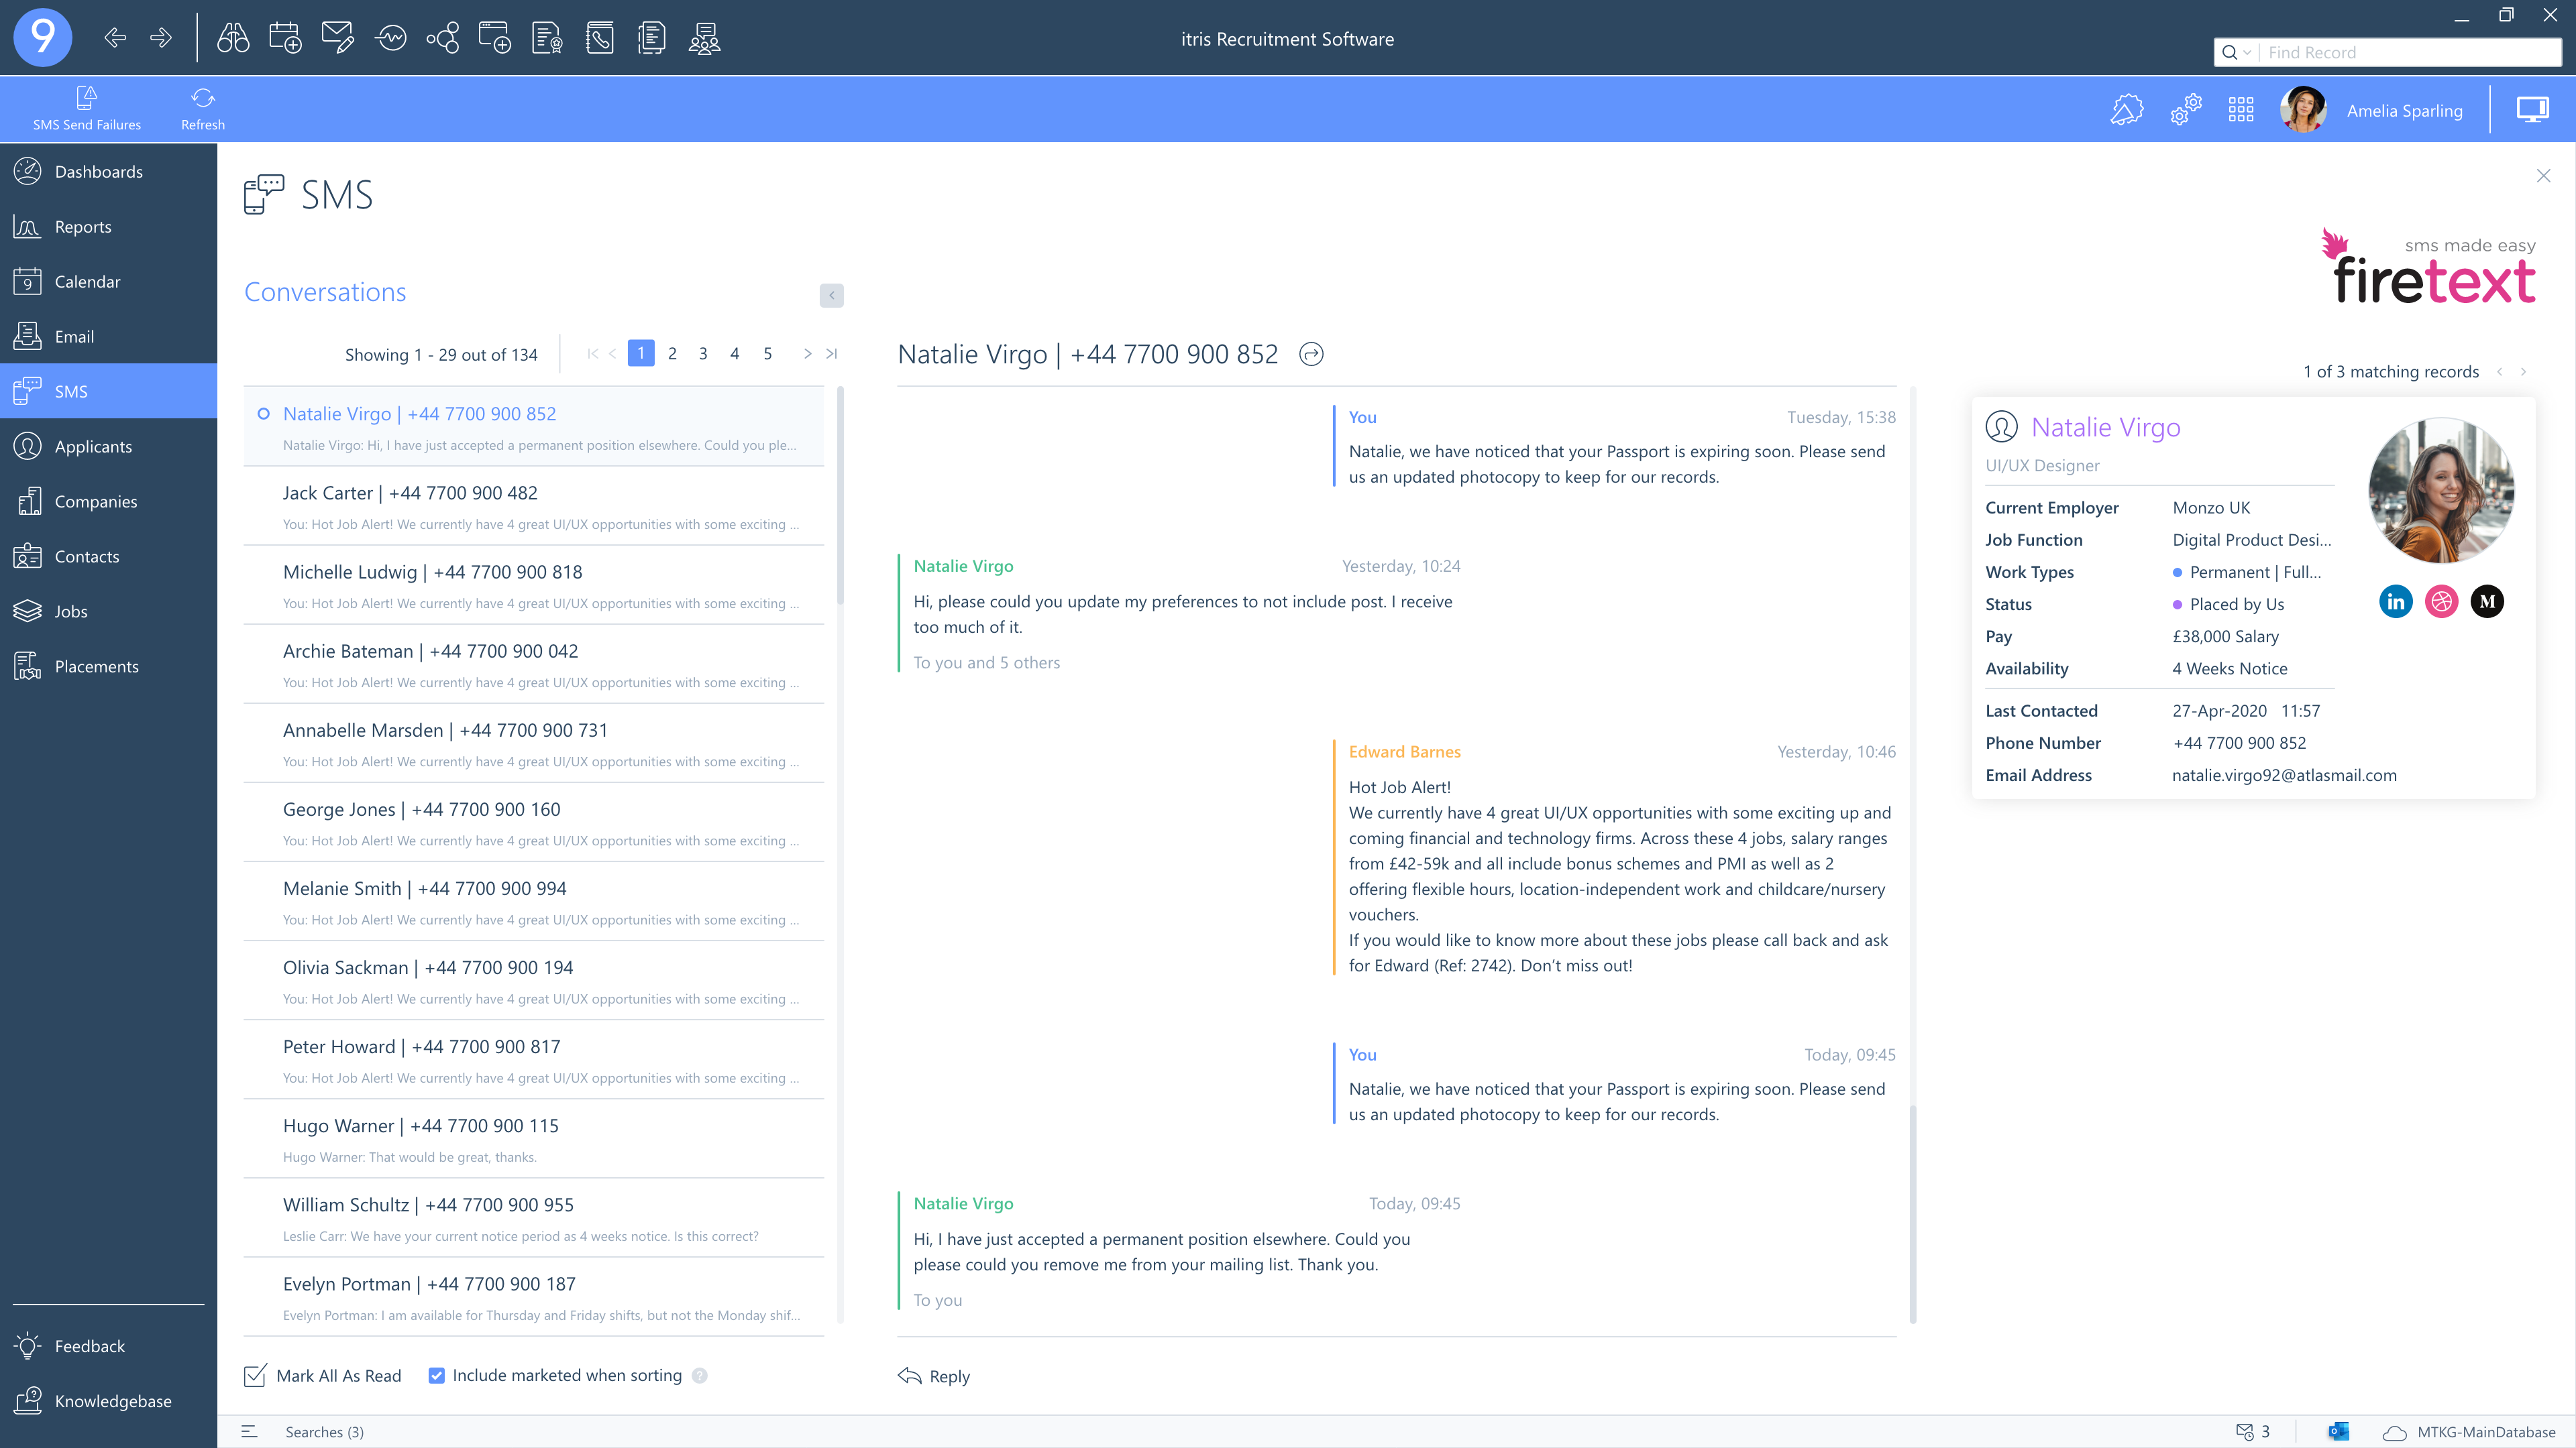This screenshot has height=1448, width=2576.
Task: Select Applicants in the sidebar
Action: point(108,446)
